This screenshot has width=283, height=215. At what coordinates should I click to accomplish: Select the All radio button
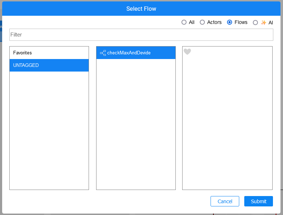pos(184,22)
